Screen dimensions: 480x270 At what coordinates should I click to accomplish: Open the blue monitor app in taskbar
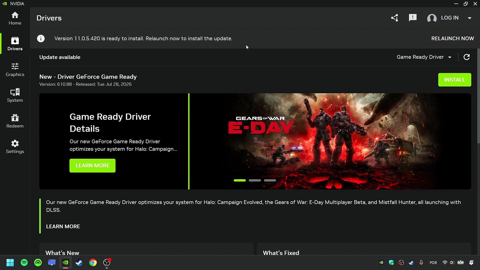point(52,262)
